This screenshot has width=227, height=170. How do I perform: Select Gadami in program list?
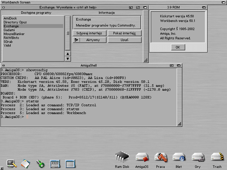point(33,30)
